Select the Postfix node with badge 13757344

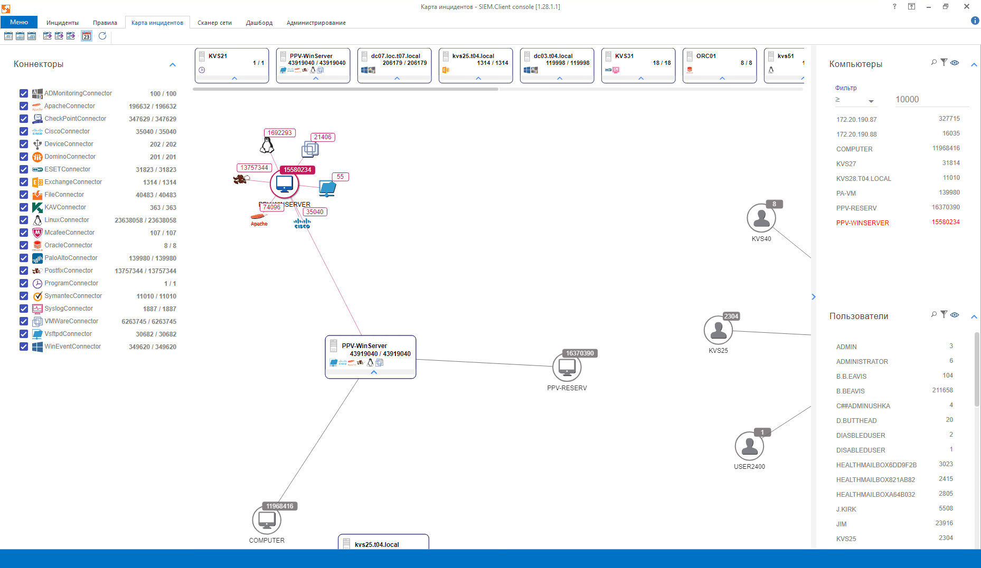pos(241,179)
